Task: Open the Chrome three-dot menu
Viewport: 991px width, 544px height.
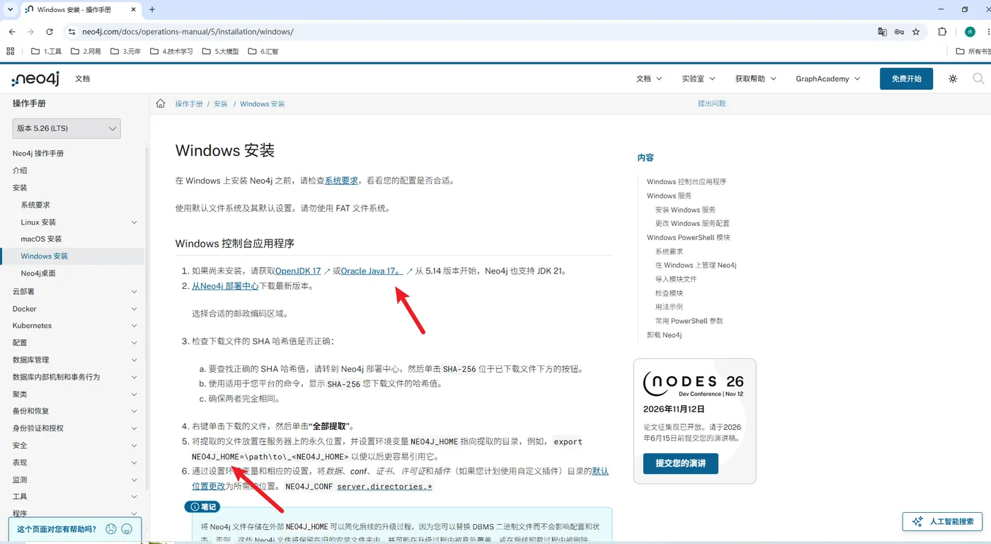Action: (x=988, y=32)
